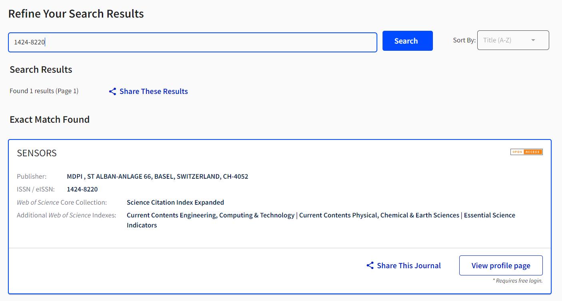Click the Requires free login note

(x=517, y=281)
